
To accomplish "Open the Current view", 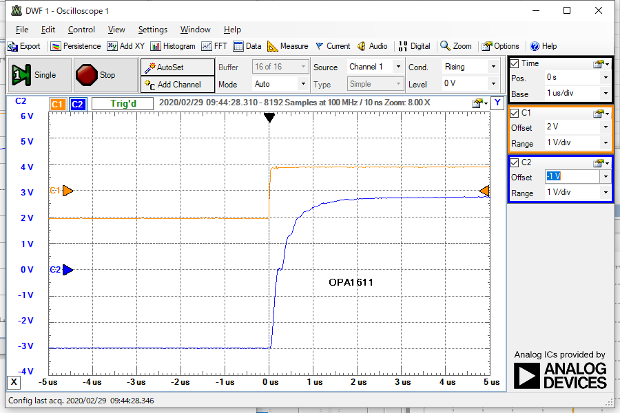I will [333, 46].
